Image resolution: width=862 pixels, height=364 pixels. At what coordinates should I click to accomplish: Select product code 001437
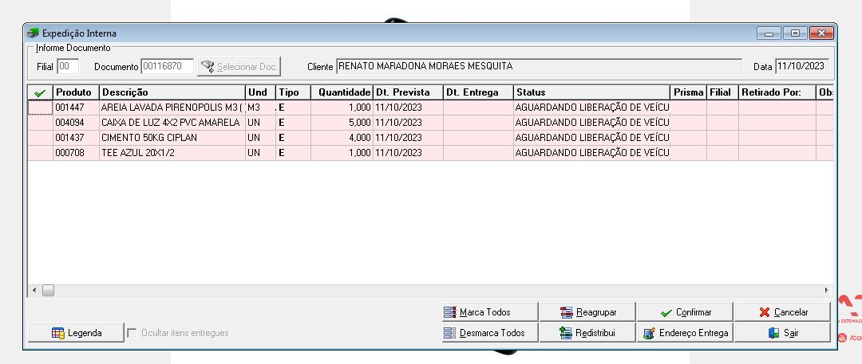76,138
